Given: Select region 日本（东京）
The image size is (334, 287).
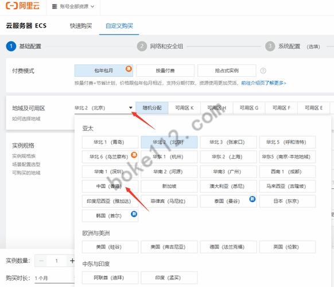Looking at the screenshot, I should tap(288, 201).
